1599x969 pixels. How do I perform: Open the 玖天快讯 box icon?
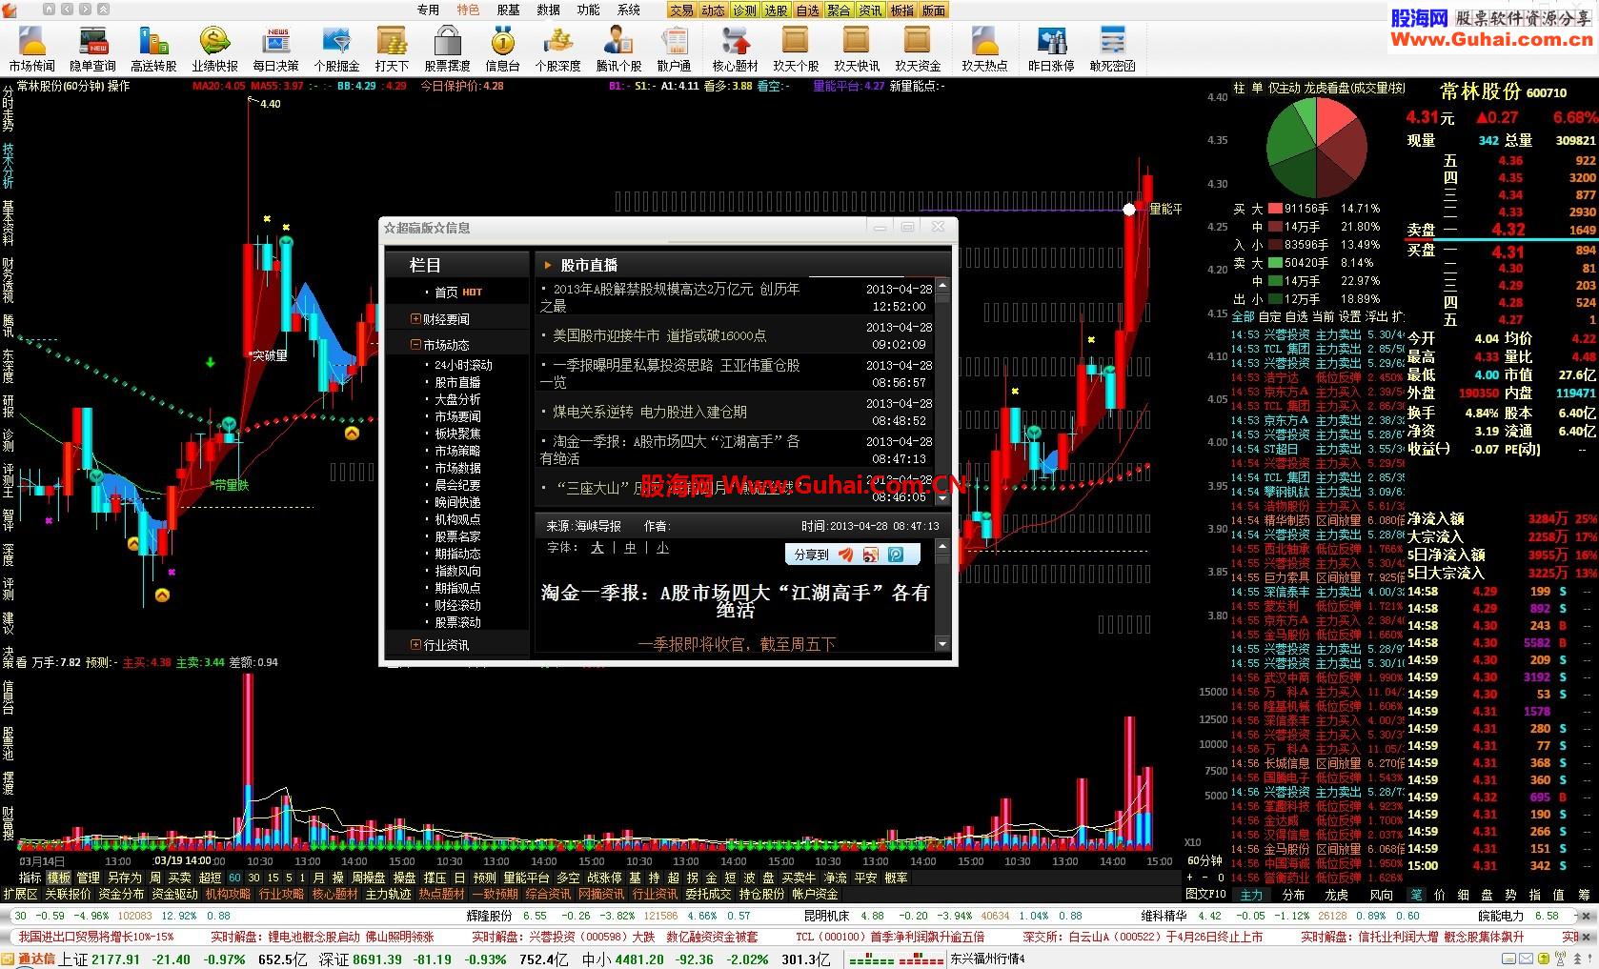tap(857, 50)
